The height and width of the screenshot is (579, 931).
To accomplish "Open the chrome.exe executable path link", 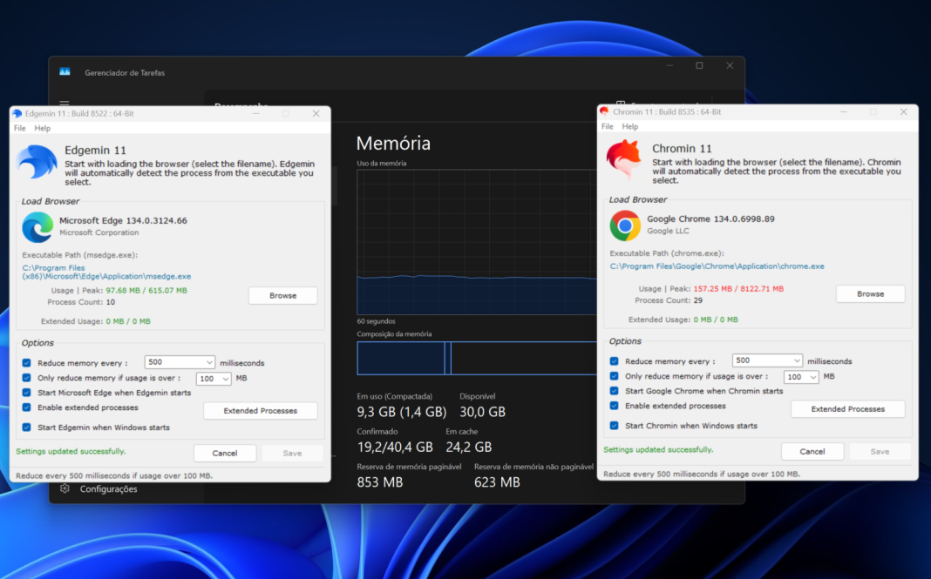I will point(717,266).
